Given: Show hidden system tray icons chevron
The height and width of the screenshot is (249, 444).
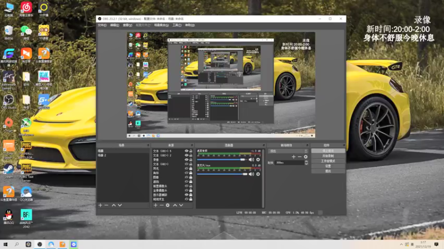Looking at the screenshot, I should (x=401, y=245).
